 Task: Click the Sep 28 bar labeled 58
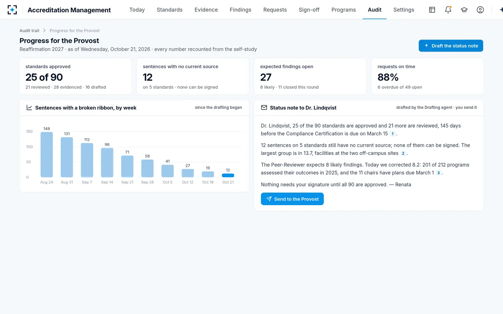(147, 169)
